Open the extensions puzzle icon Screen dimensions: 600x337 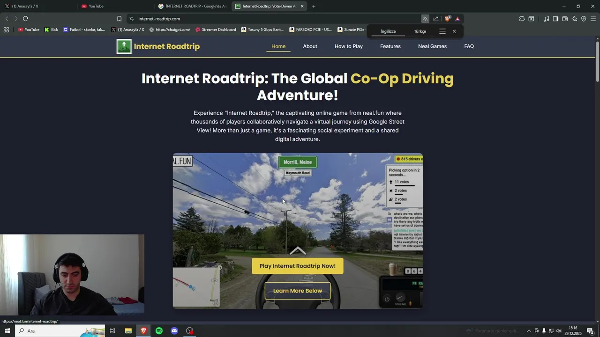(x=522, y=19)
